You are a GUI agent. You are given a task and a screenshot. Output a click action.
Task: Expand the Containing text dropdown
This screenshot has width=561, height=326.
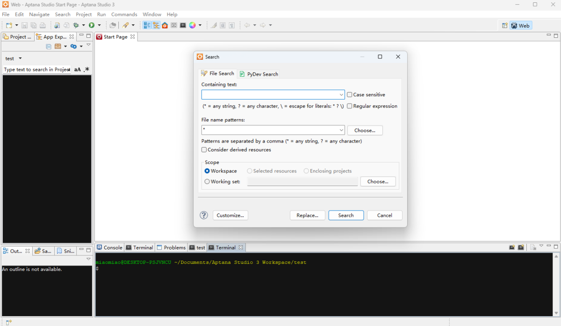pos(341,95)
